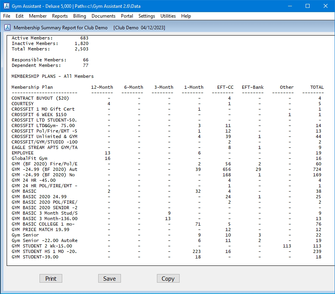Minimize the Gym Assistant window
335x294 pixels.
pos(290,6)
